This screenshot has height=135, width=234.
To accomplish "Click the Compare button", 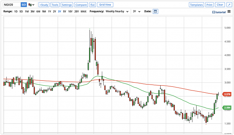I will tap(81, 5).
